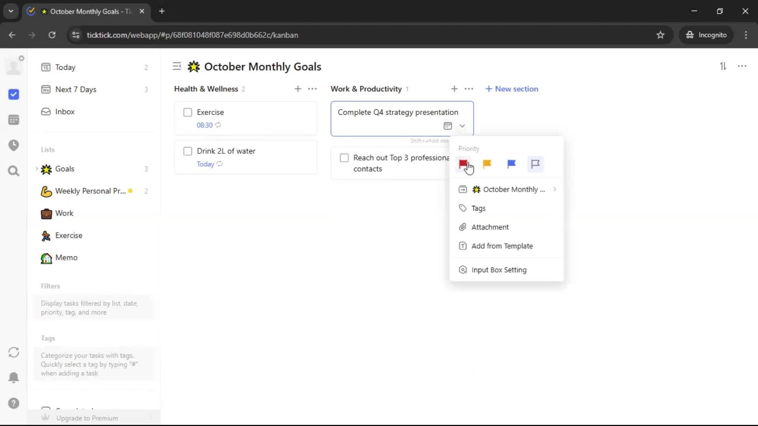Screen dimensions: 758x426
Task: Open Notifications bell icon
Action: tap(14, 377)
